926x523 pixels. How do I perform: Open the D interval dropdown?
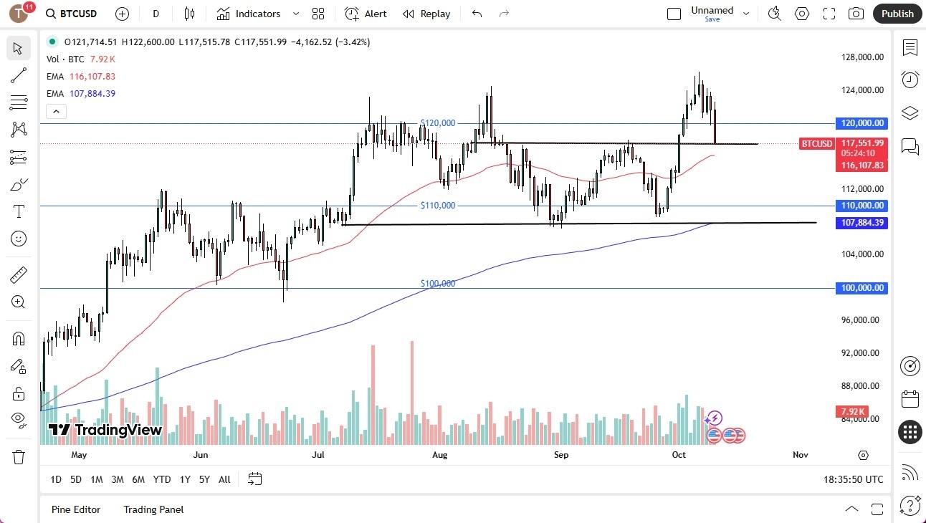pos(156,14)
